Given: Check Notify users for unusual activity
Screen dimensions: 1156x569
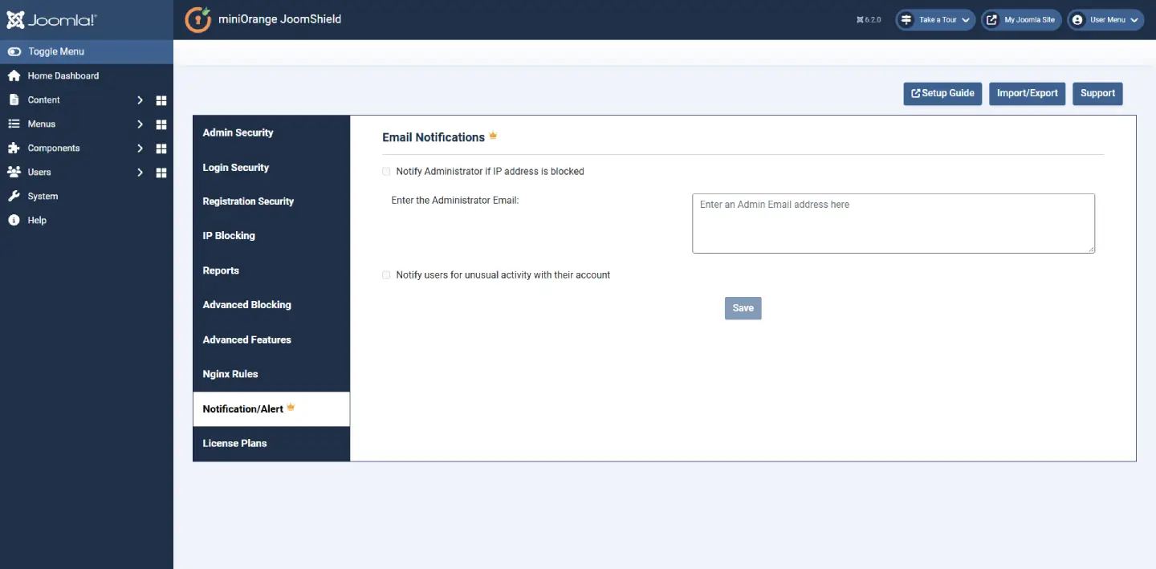Looking at the screenshot, I should (386, 274).
